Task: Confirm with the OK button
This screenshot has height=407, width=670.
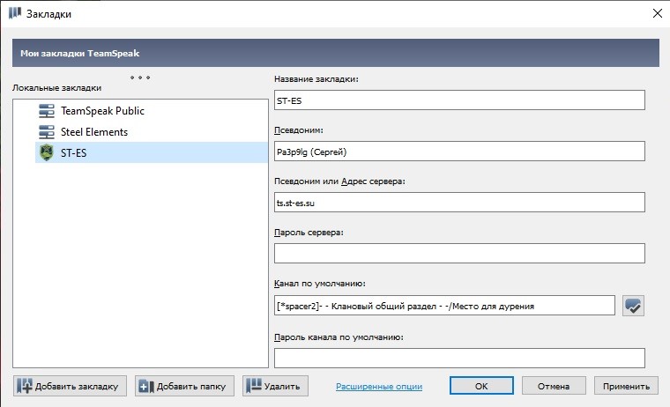Action: [x=481, y=386]
